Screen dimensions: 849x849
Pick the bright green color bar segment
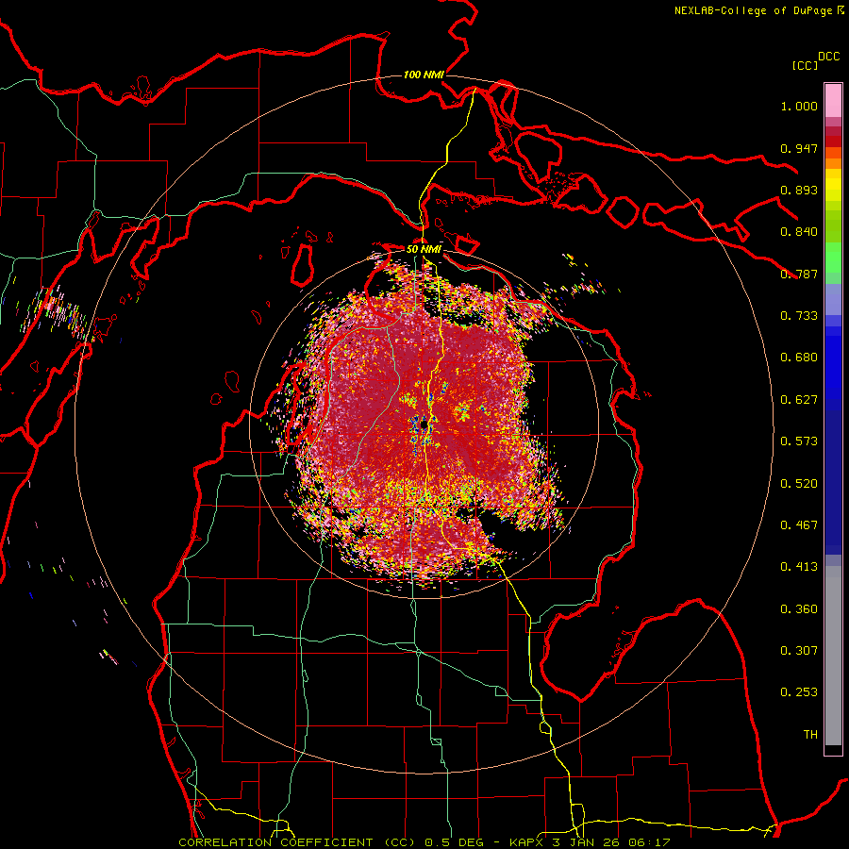(x=833, y=258)
